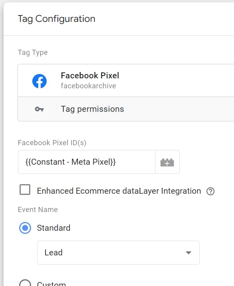Click the Facebook Pixel ID(s) input field

(x=87, y=162)
